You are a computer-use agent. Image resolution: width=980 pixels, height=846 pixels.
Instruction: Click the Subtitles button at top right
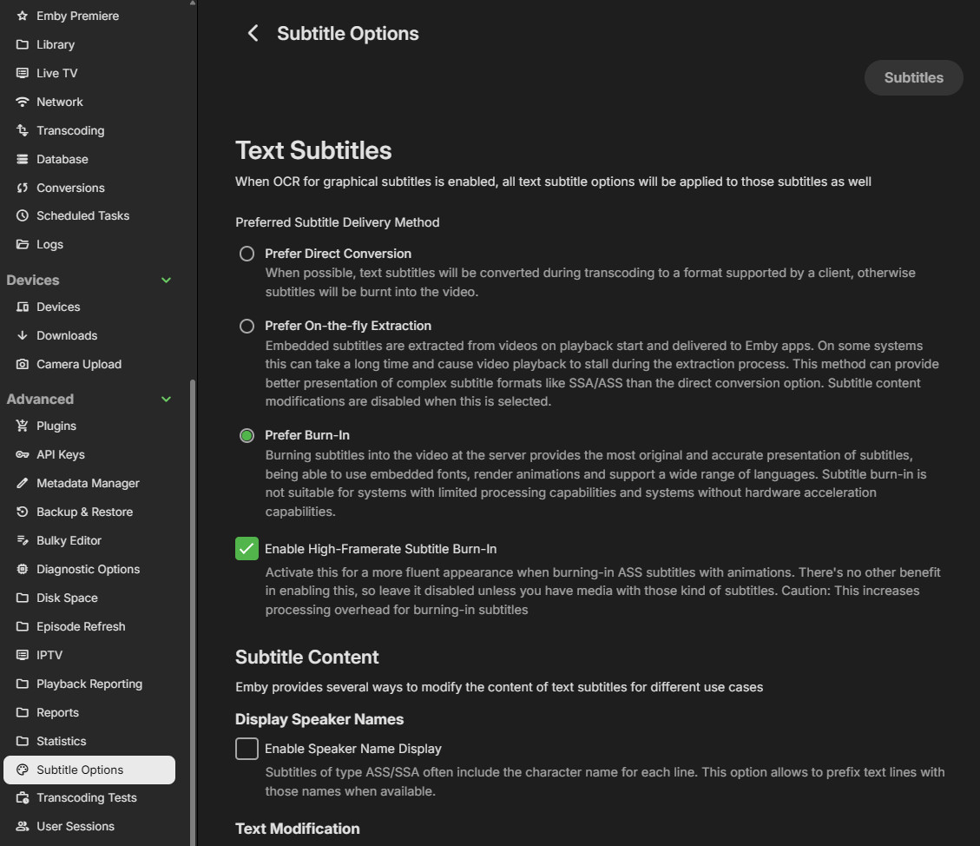[913, 77]
